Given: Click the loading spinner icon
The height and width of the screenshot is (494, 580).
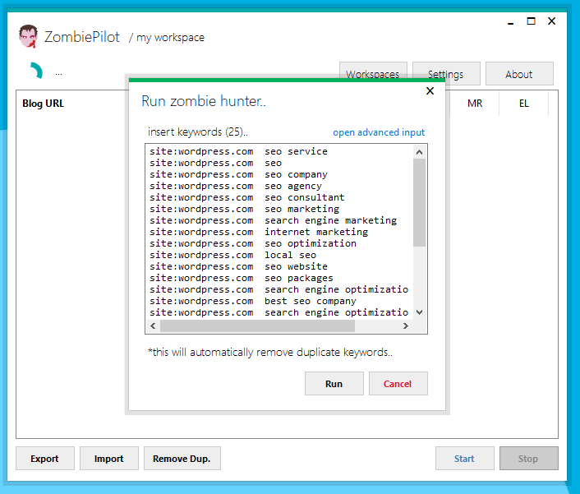Looking at the screenshot, I should pos(36,71).
